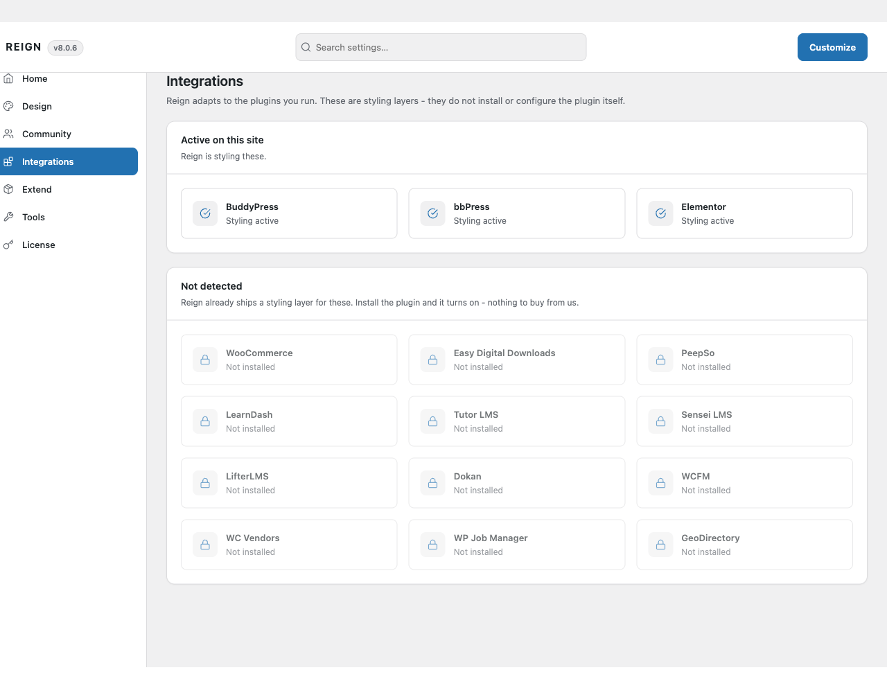The height and width of the screenshot is (679, 887).
Task: Click the WooCommerce card name
Action: (259, 353)
